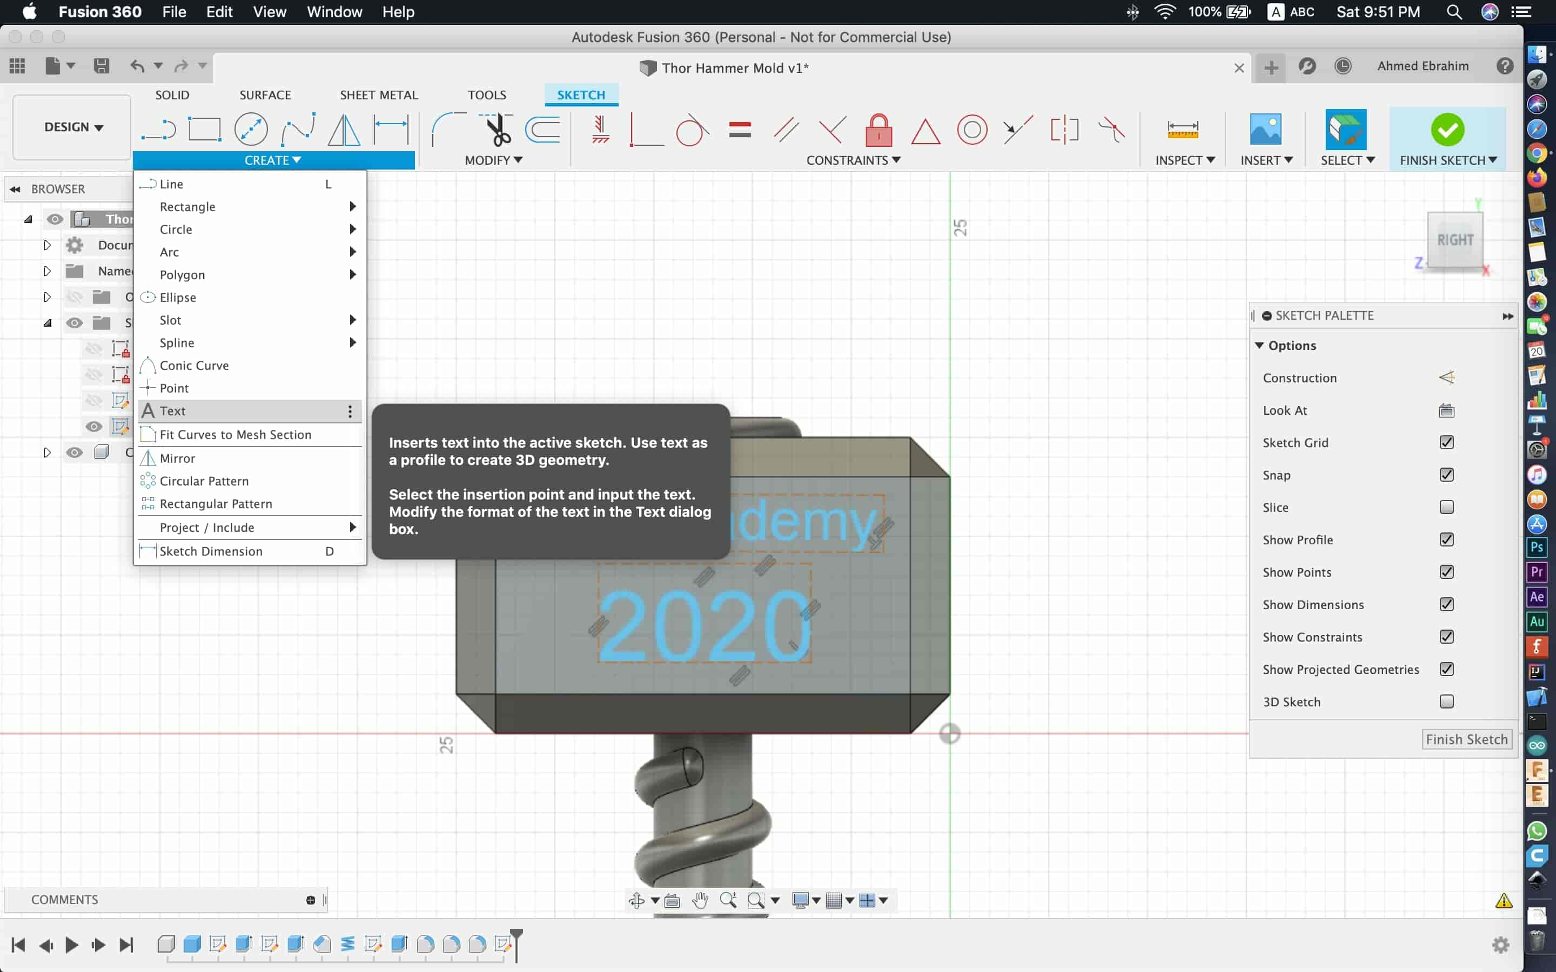This screenshot has height=972, width=1556.
Task: Toggle the Snap checkbox
Action: click(1446, 475)
